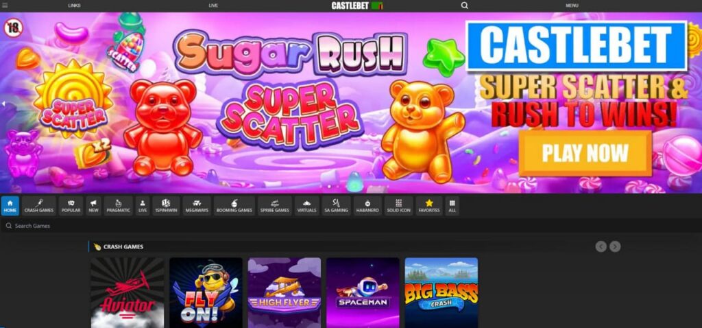This screenshot has height=328, width=702.
Task: Show next crash games with right arrow
Action: pos(615,246)
